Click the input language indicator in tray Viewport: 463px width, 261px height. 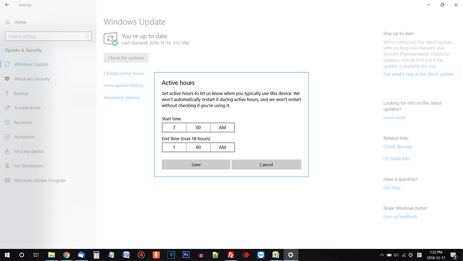[x=419, y=255]
